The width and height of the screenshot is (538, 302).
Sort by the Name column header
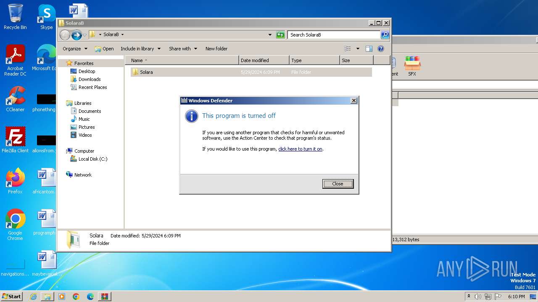(182, 60)
